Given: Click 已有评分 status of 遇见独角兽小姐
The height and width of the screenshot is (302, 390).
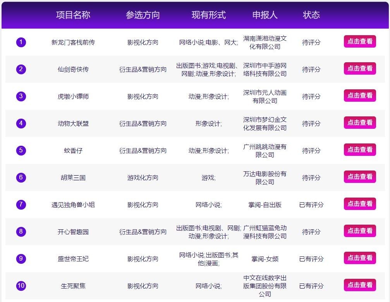Looking at the screenshot, I should point(311,205).
